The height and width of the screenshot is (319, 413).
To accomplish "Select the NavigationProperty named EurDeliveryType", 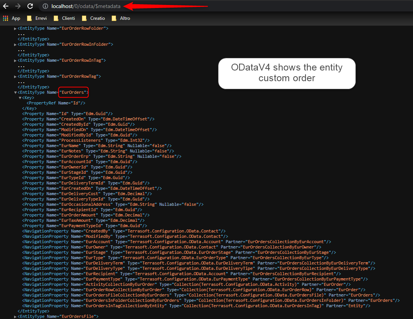I will pos(199,268).
